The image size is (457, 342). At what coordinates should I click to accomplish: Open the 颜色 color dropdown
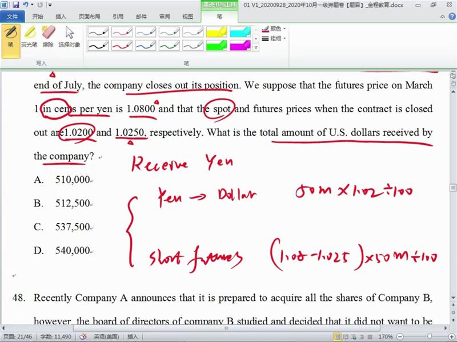[x=274, y=28]
